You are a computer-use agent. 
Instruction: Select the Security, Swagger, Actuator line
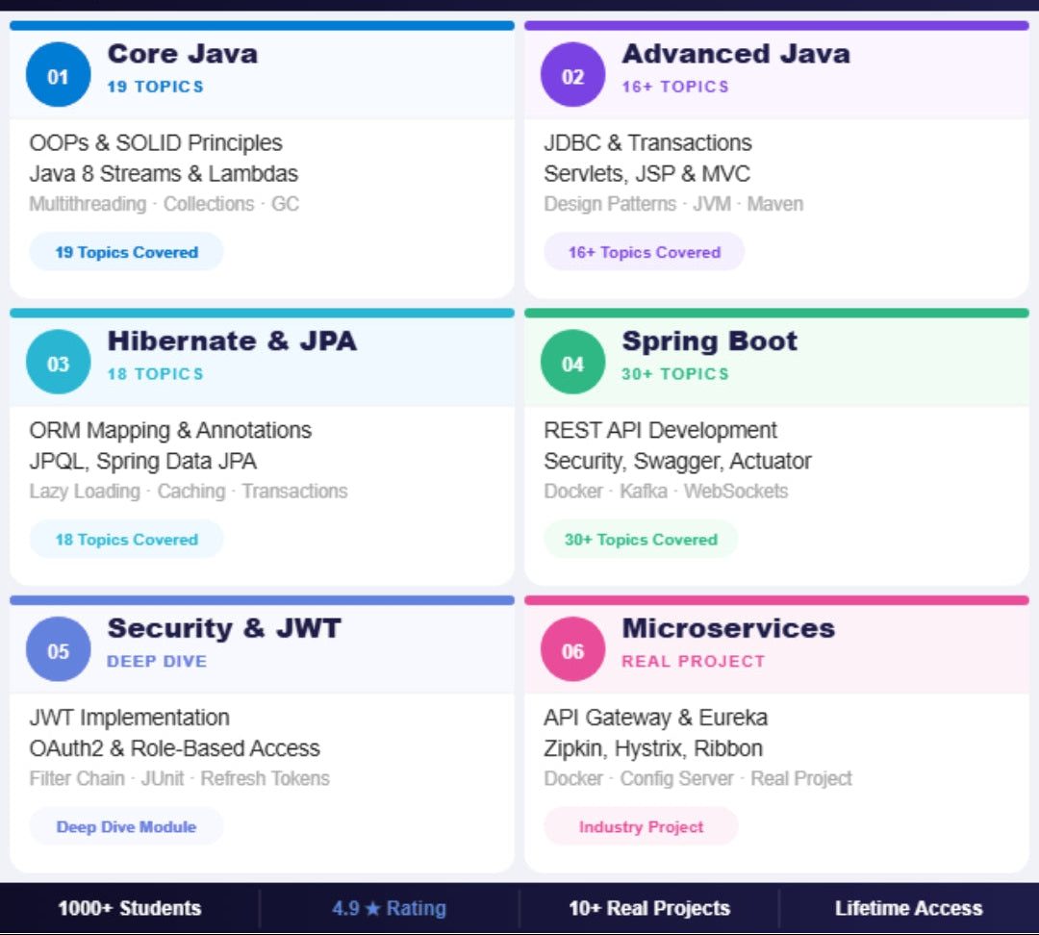(678, 461)
